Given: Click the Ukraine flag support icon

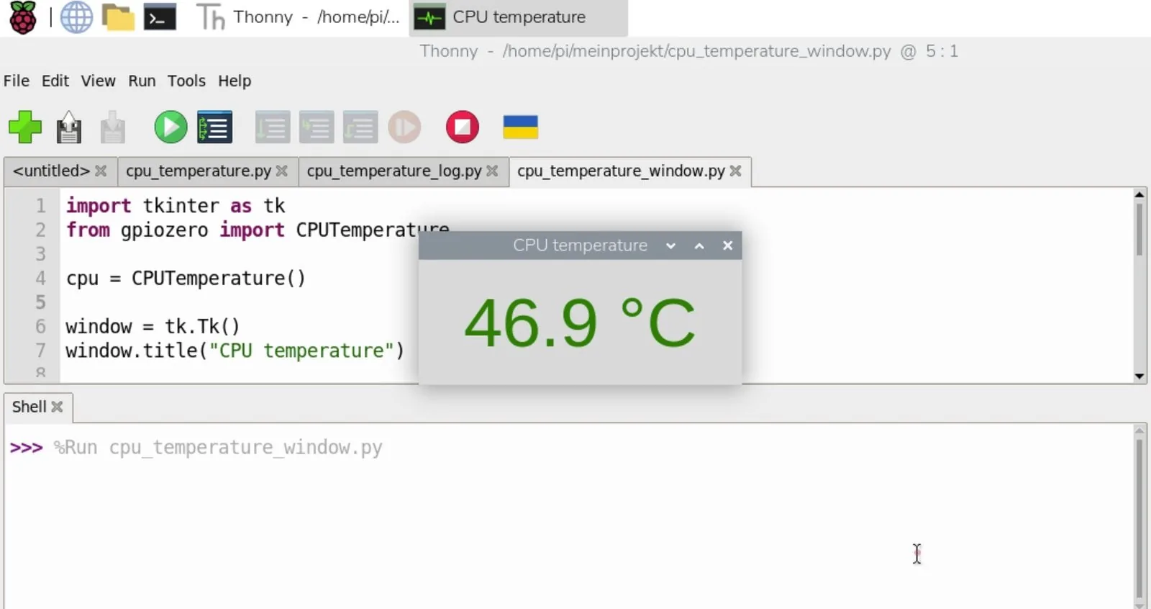Looking at the screenshot, I should coord(521,127).
